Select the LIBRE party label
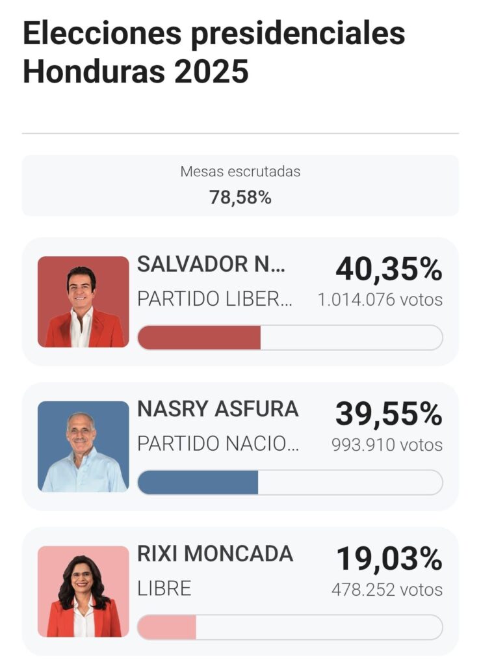Viewport: 481px width, 666px height. pyautogui.click(x=164, y=589)
